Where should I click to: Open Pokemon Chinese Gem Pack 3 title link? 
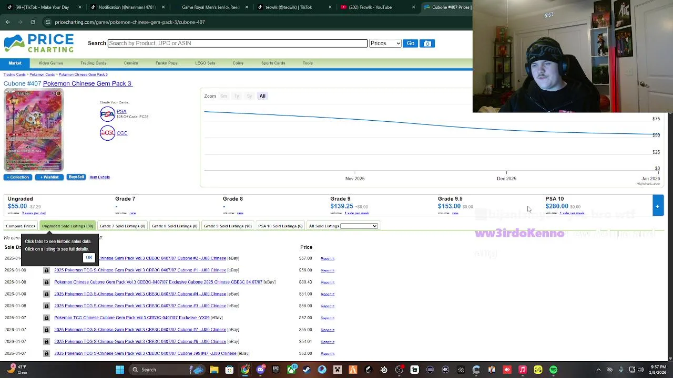click(x=87, y=83)
